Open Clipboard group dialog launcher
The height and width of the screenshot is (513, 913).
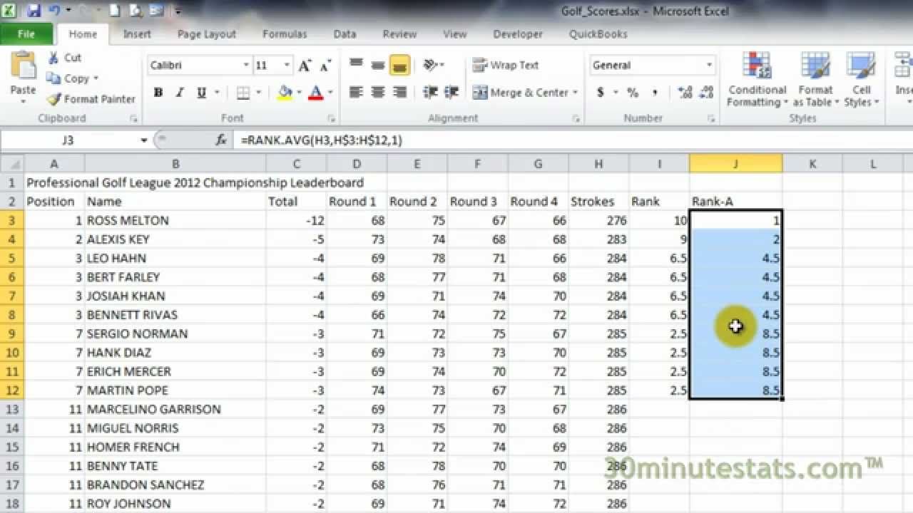[x=136, y=119]
